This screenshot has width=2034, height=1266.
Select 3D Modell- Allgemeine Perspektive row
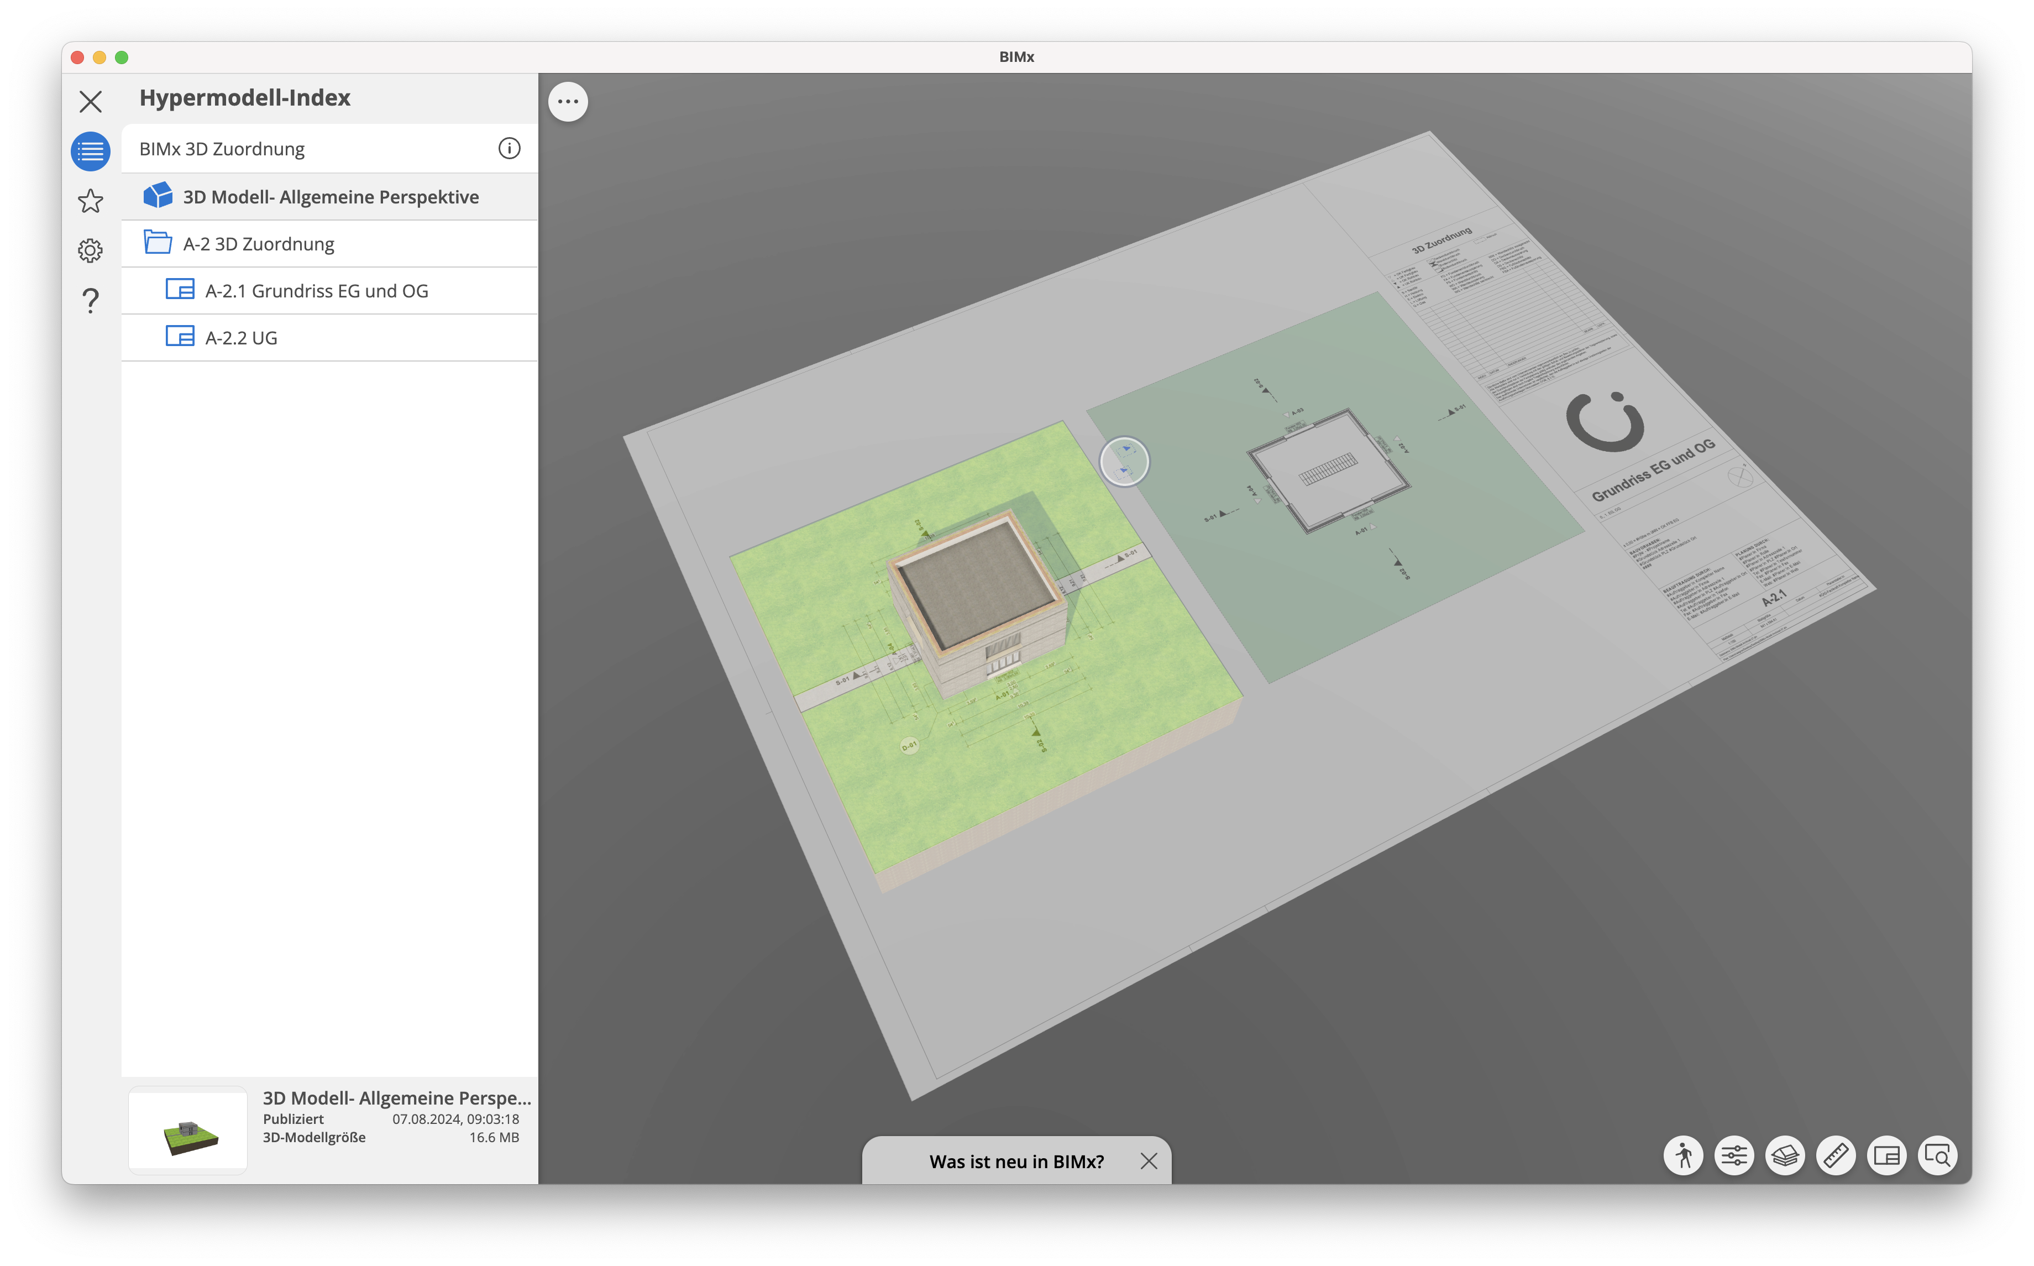click(x=330, y=197)
